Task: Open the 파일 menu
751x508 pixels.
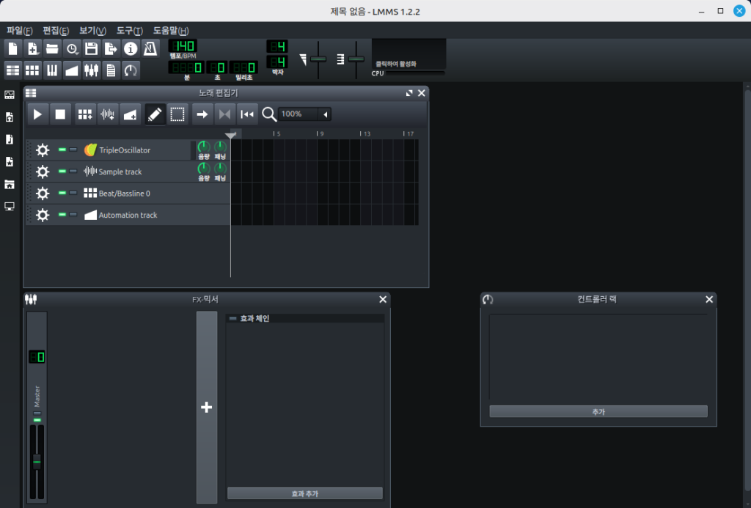Action: coord(20,31)
